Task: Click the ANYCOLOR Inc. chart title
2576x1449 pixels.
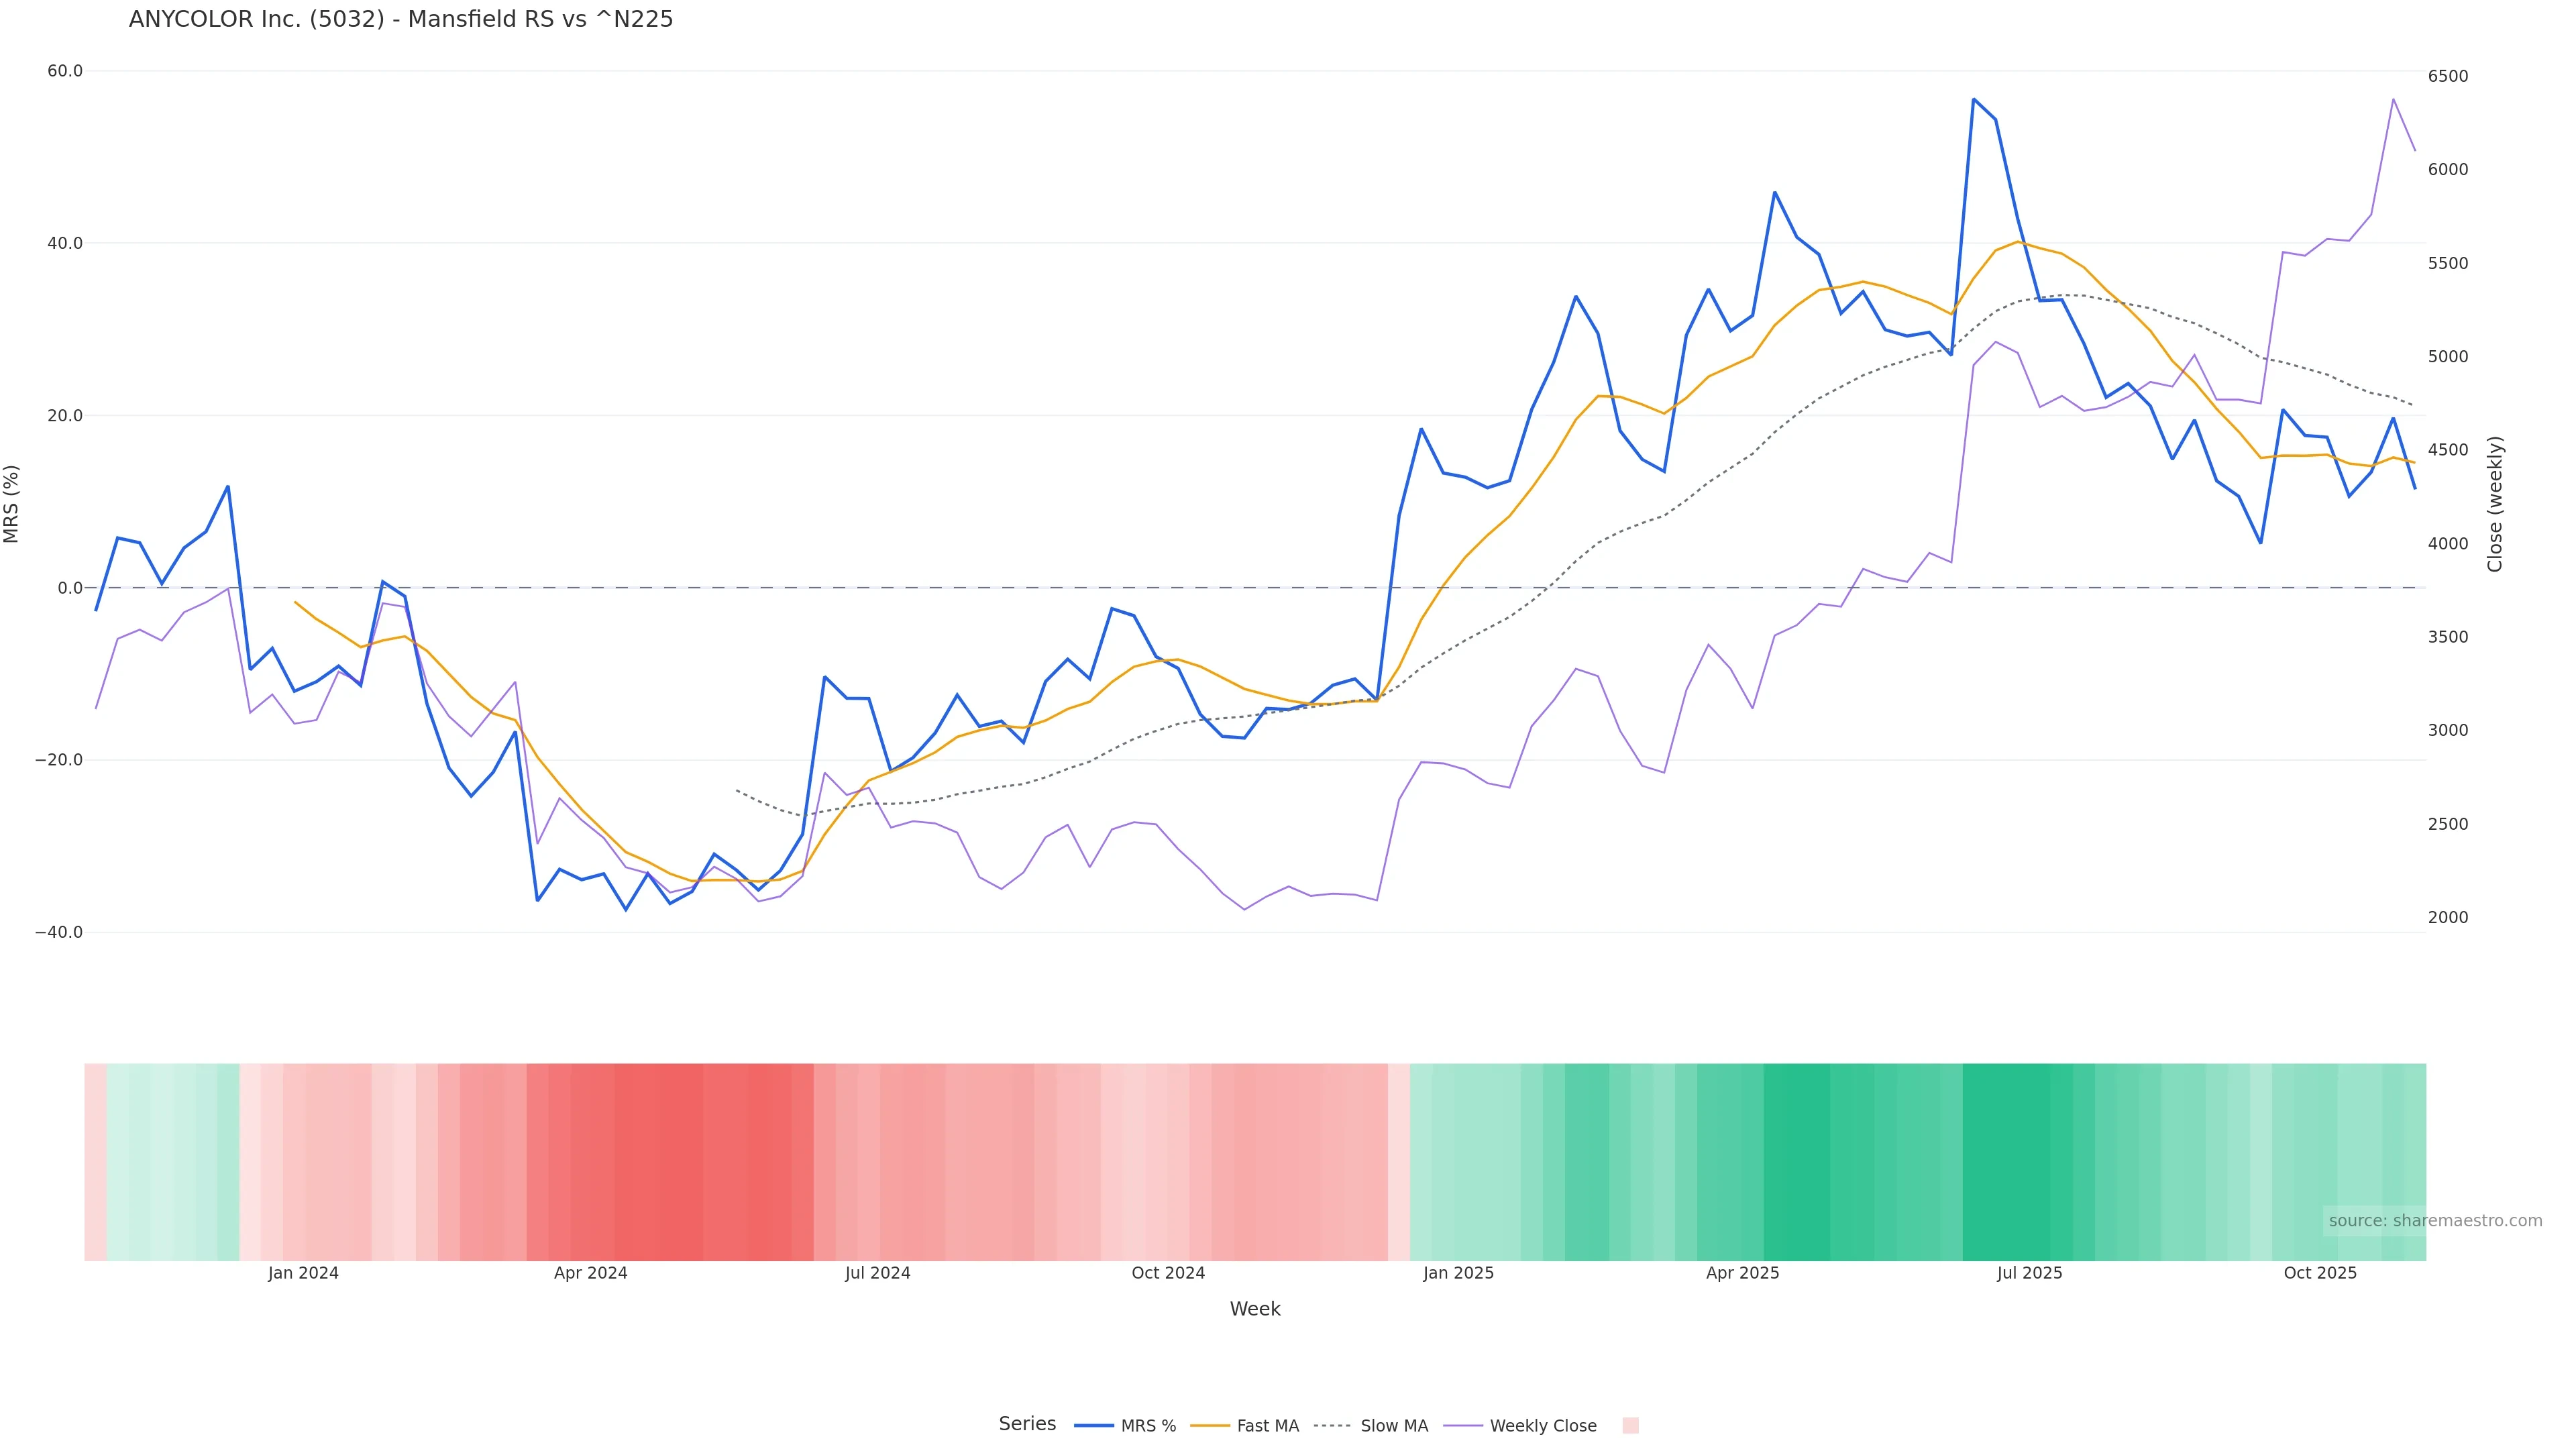Action: [401, 19]
